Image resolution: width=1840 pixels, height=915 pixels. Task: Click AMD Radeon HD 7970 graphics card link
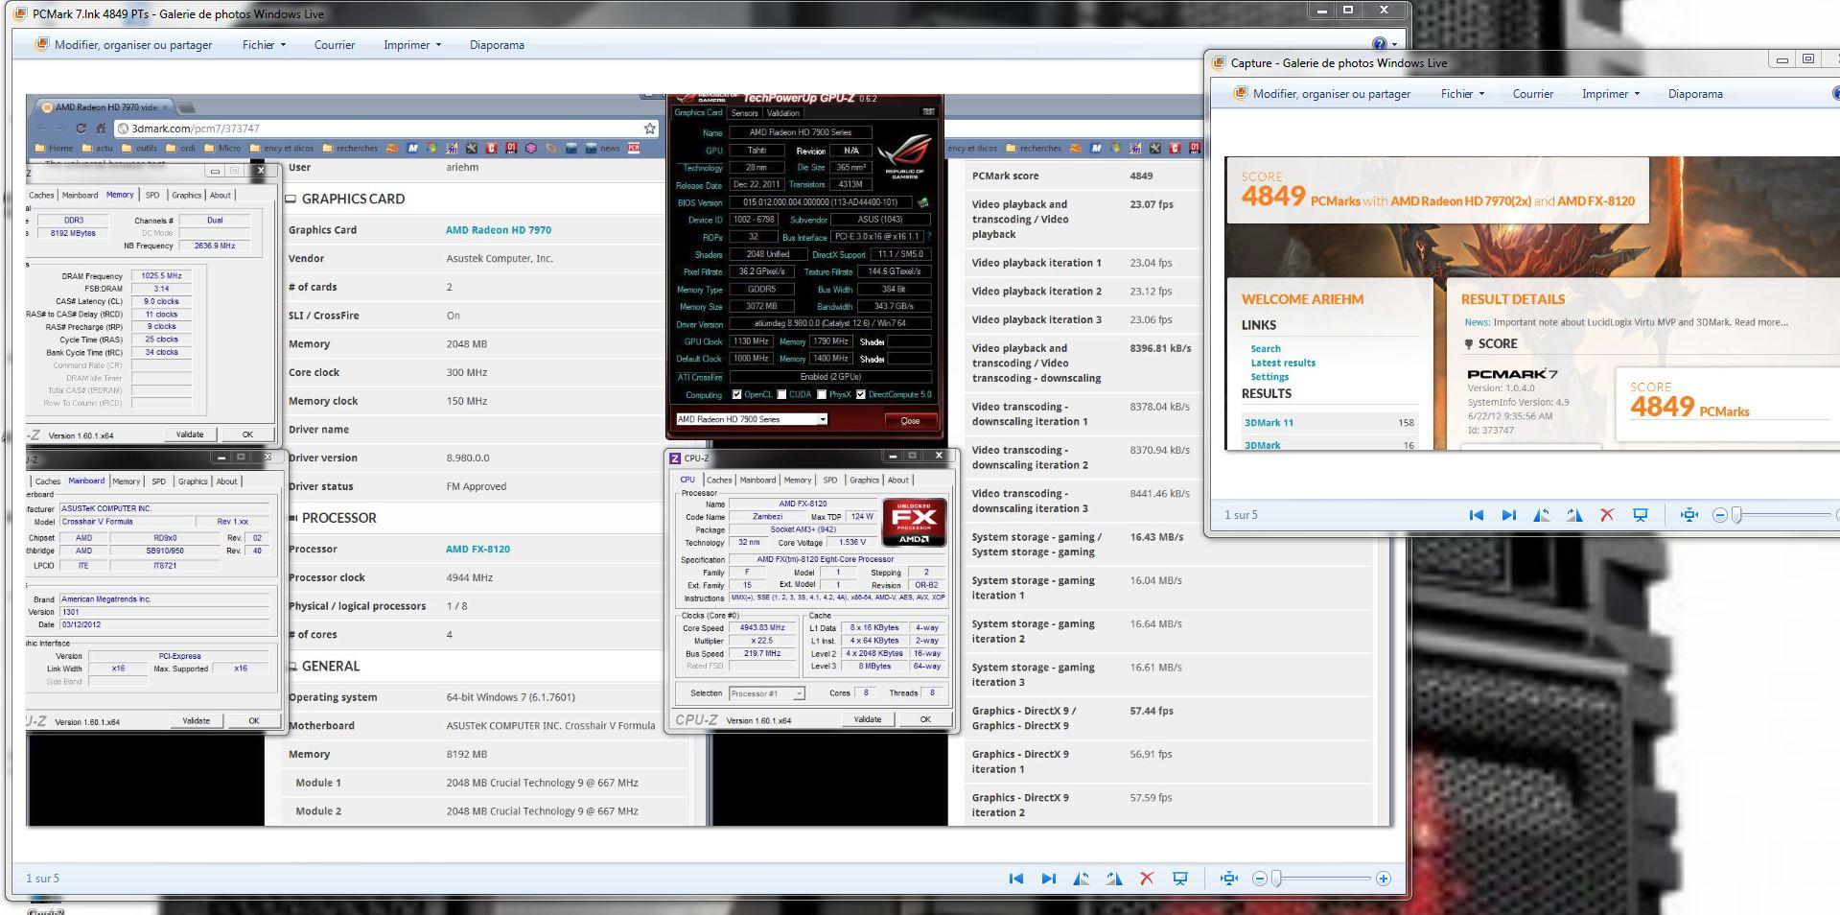coord(499,230)
